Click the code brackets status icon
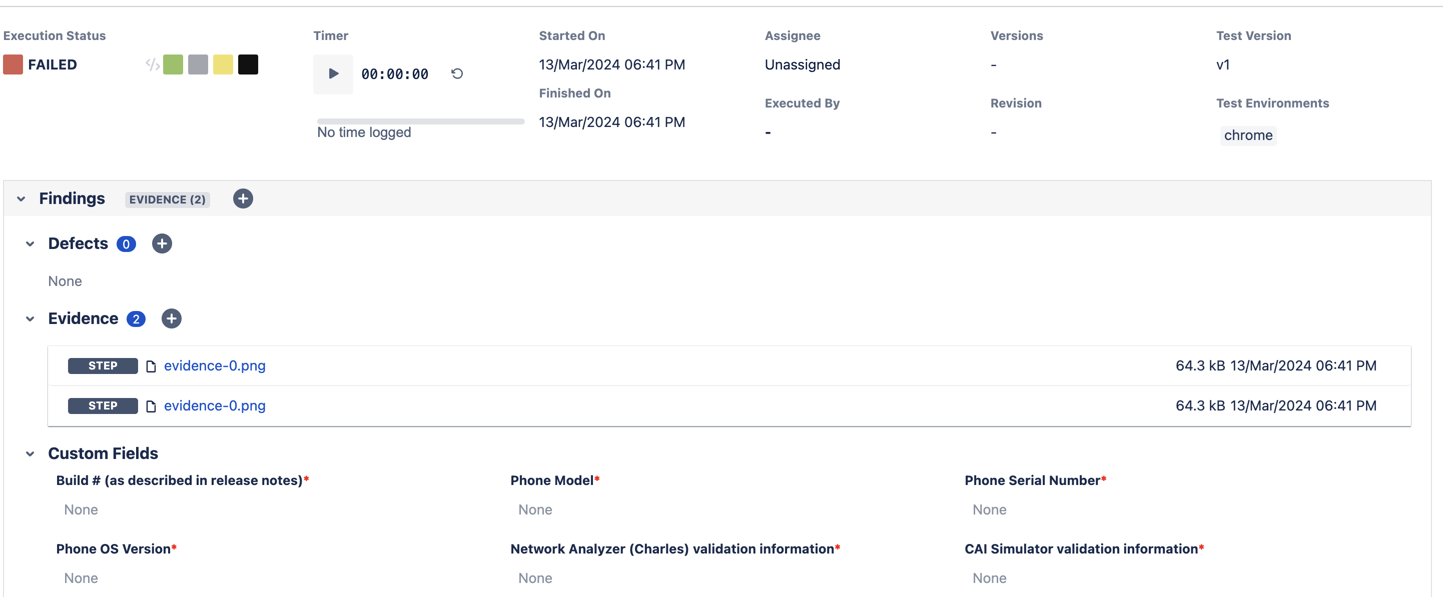The image size is (1443, 597). coord(153,64)
